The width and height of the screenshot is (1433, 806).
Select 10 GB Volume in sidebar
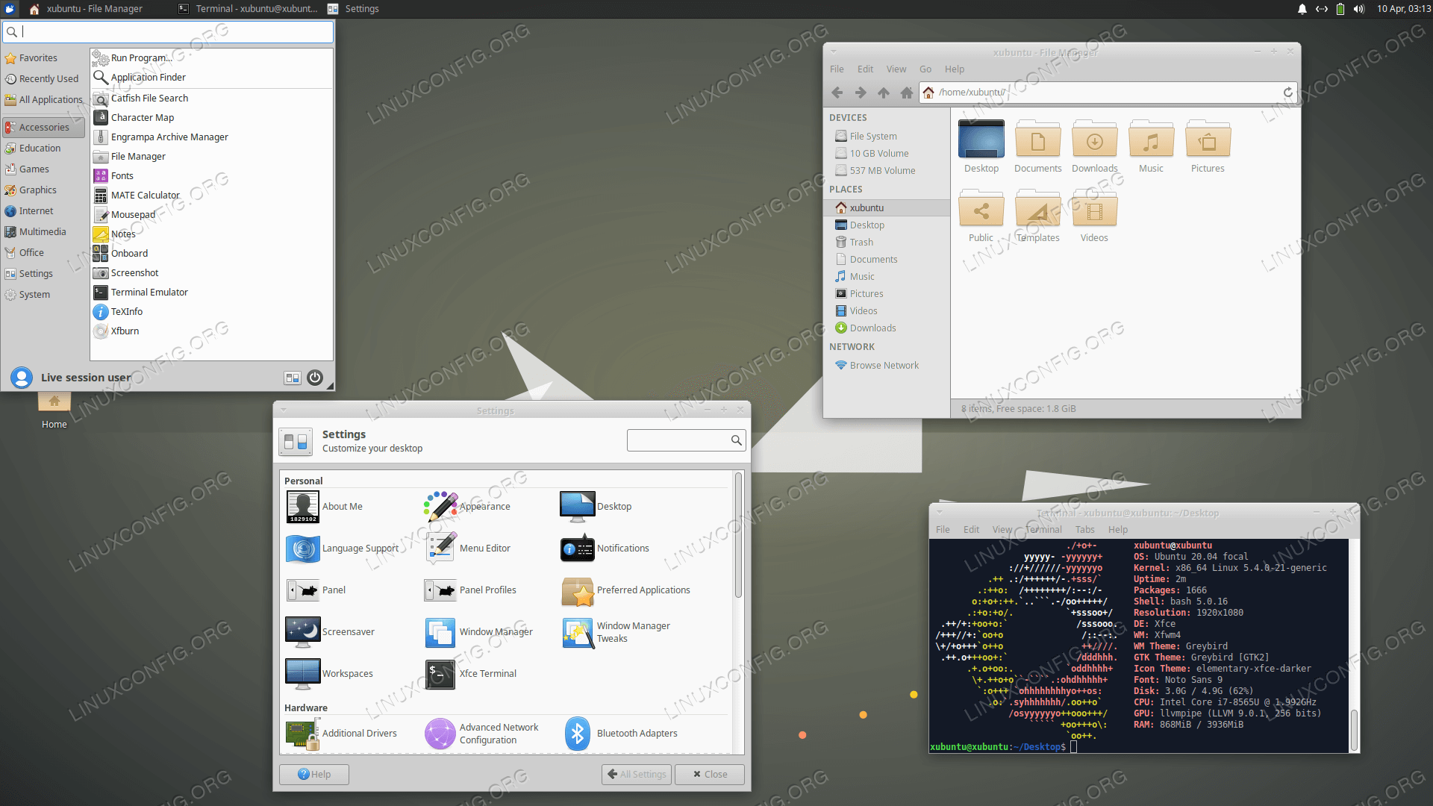pos(887,154)
